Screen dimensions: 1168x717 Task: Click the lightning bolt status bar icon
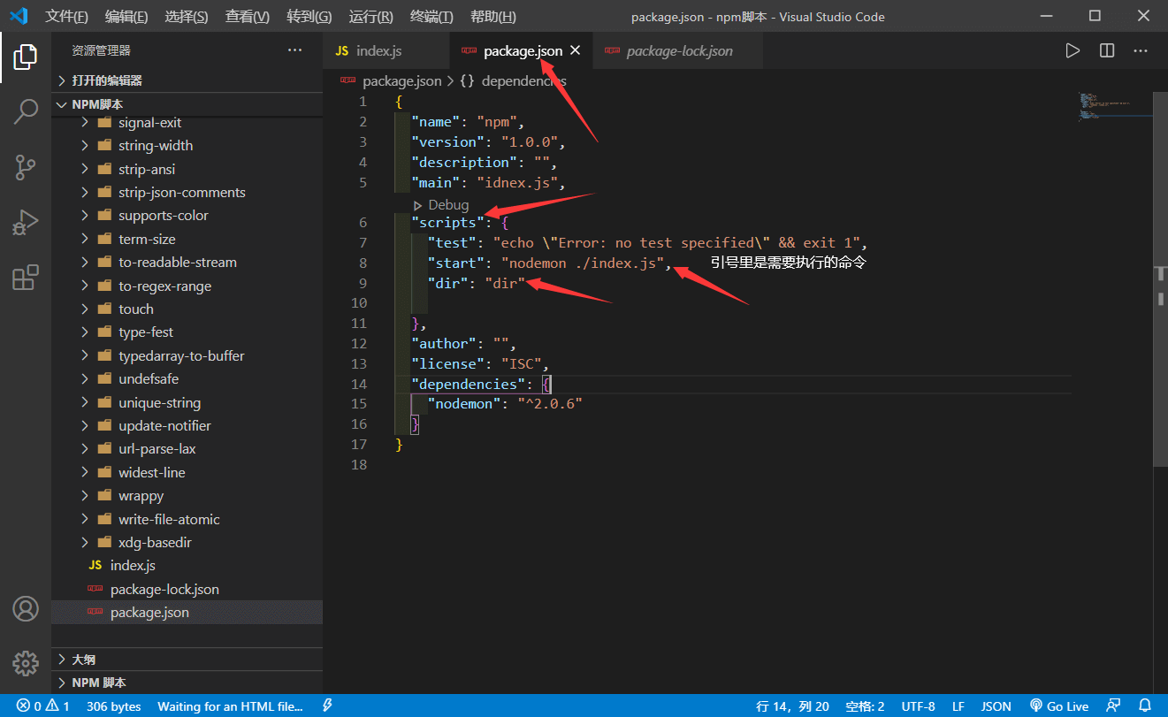(x=327, y=706)
